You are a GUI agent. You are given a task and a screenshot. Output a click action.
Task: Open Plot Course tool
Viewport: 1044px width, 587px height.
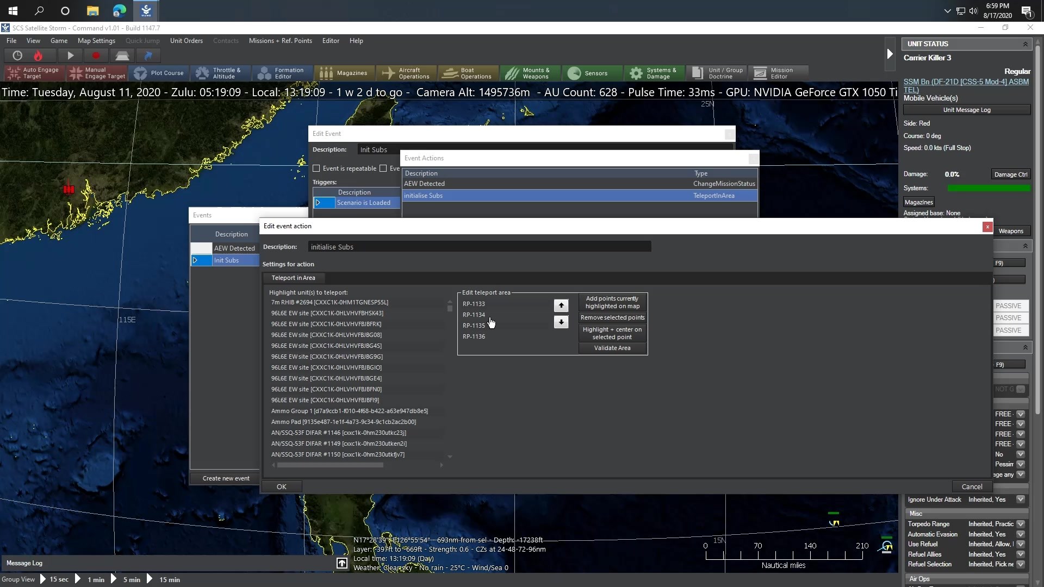point(159,73)
